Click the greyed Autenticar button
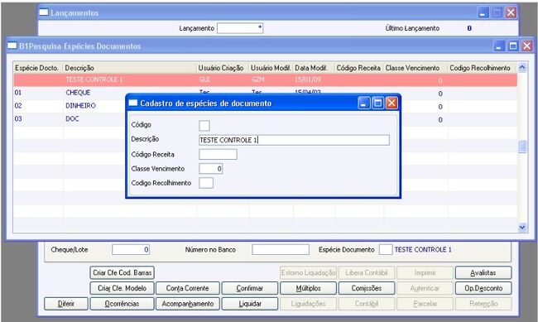The height and width of the screenshot is (322, 538). [x=425, y=288]
